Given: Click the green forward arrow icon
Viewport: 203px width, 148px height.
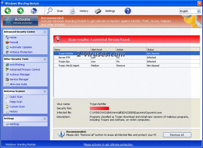Looking at the screenshot, I should pyautogui.click(x=21, y=11).
